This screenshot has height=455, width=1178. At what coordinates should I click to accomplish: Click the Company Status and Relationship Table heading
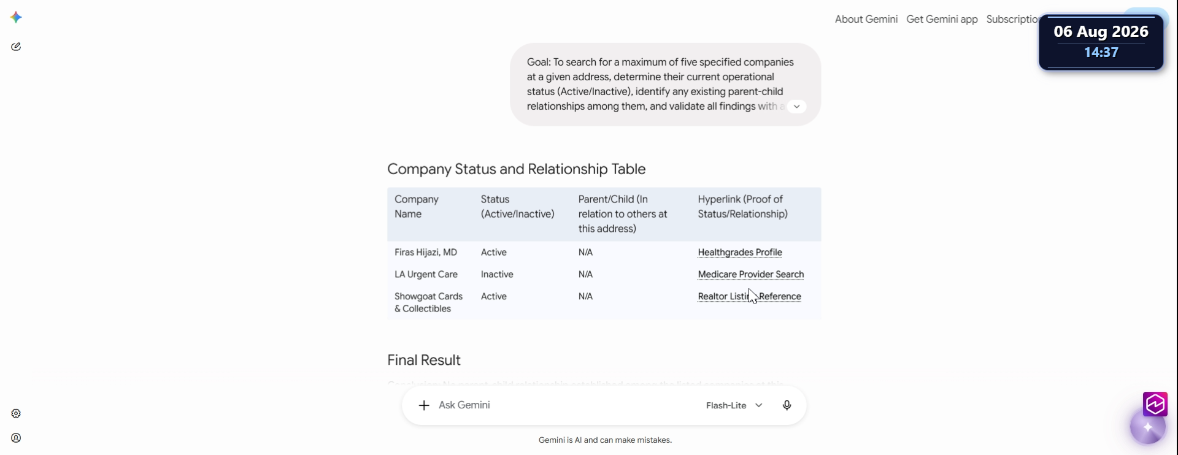[x=516, y=169]
